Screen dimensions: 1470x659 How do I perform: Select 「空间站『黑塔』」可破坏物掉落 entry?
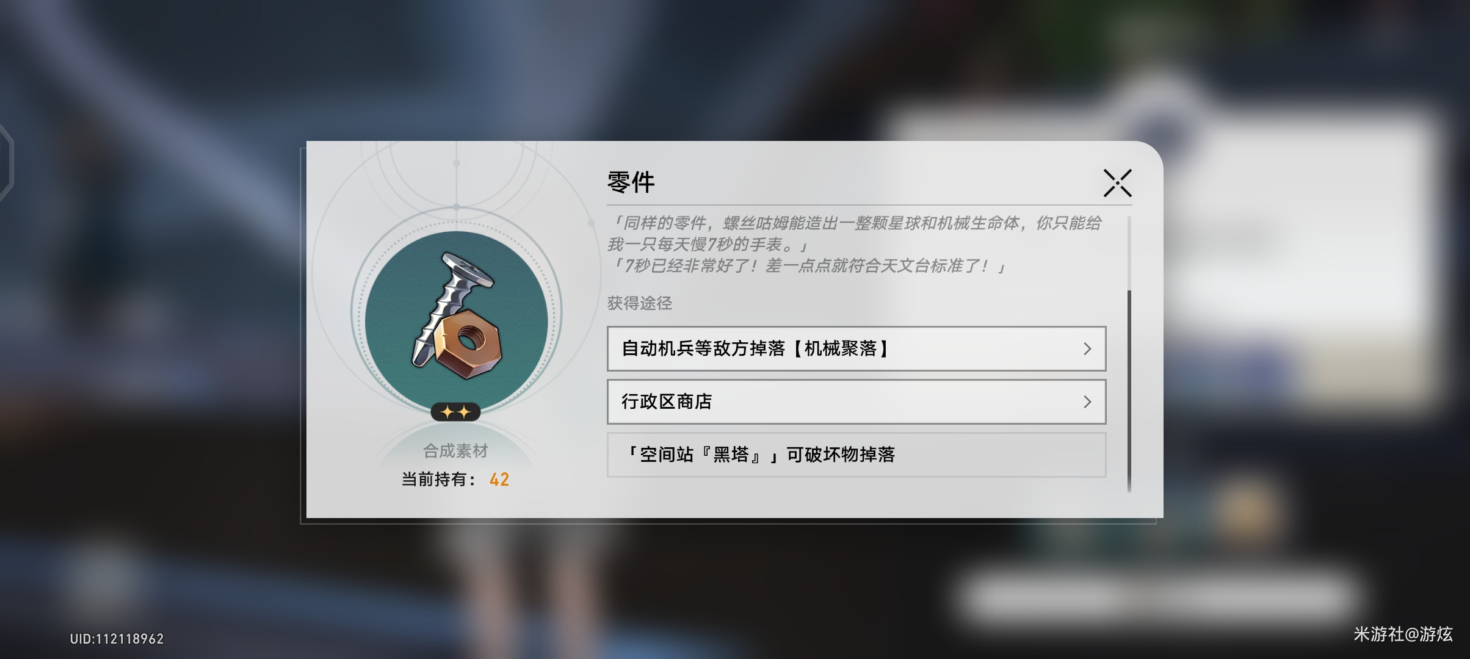point(856,455)
